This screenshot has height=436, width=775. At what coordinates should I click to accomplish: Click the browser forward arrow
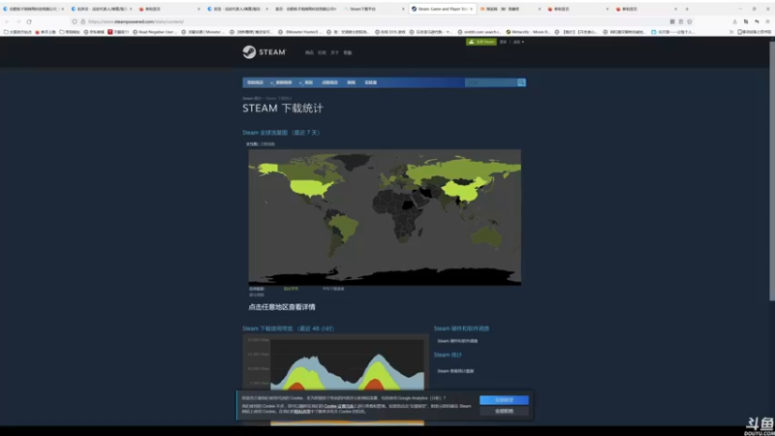18,21
